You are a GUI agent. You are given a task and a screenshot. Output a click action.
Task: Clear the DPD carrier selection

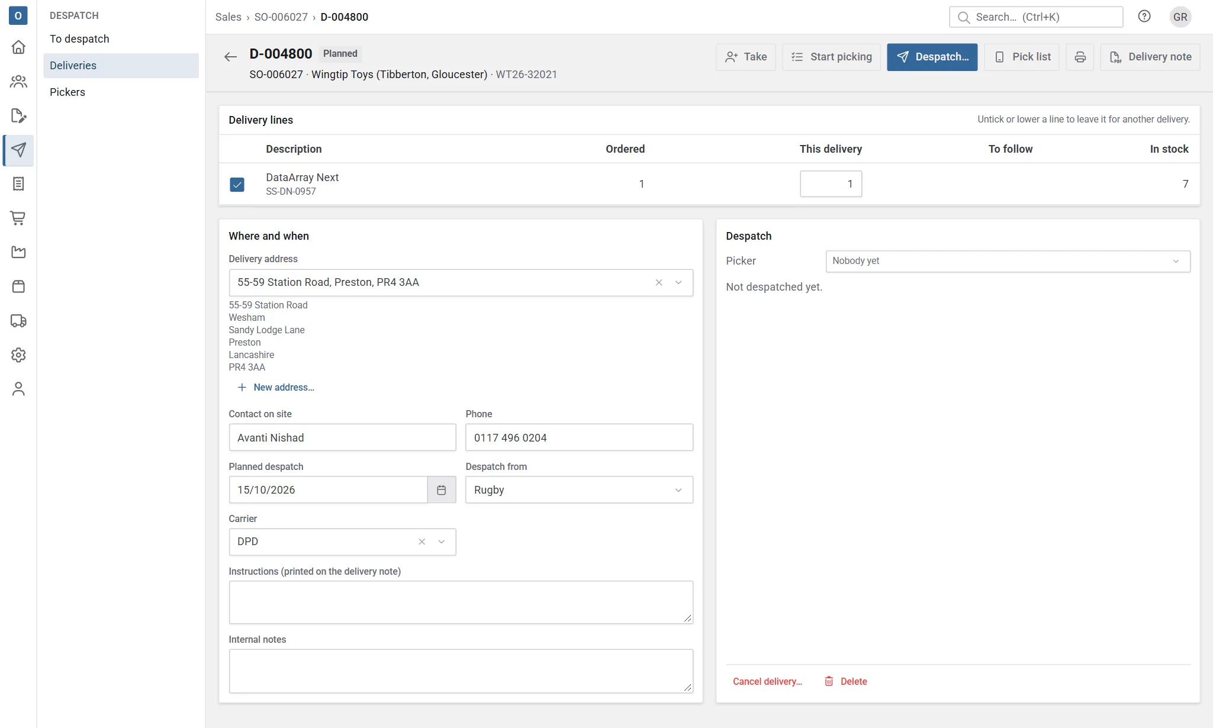(x=422, y=542)
